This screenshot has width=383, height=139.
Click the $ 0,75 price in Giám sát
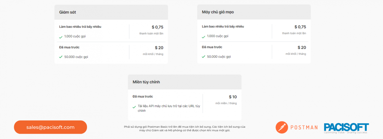[x=157, y=27]
